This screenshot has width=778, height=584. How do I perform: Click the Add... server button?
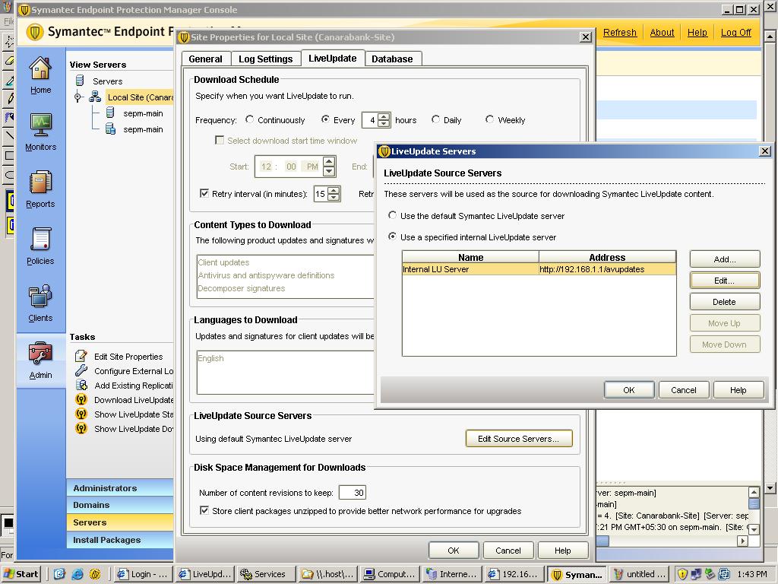[724, 259]
